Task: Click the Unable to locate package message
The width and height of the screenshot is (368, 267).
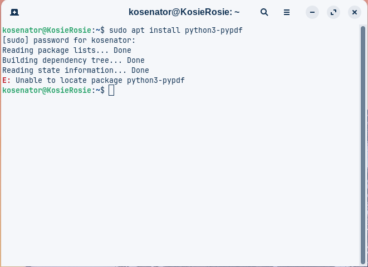Action: coord(100,81)
